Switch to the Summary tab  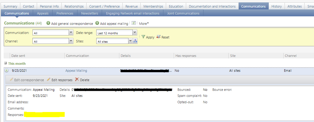10,6
